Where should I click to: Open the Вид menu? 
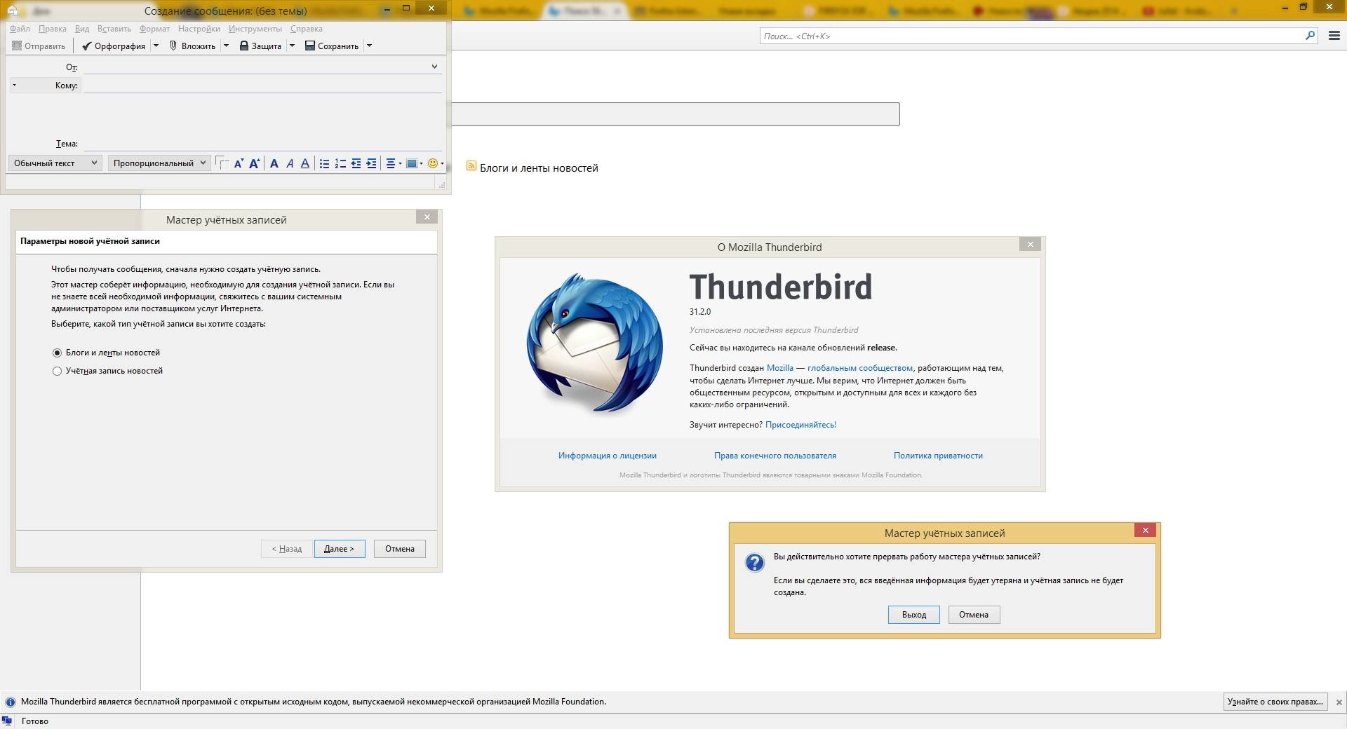point(82,29)
